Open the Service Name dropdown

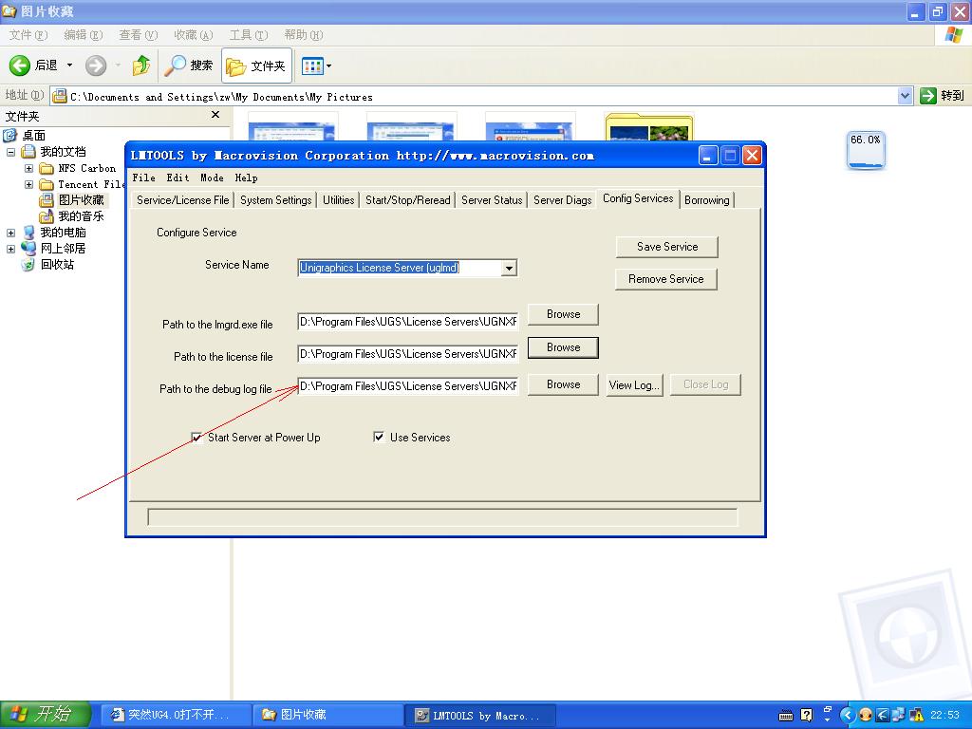(x=509, y=268)
